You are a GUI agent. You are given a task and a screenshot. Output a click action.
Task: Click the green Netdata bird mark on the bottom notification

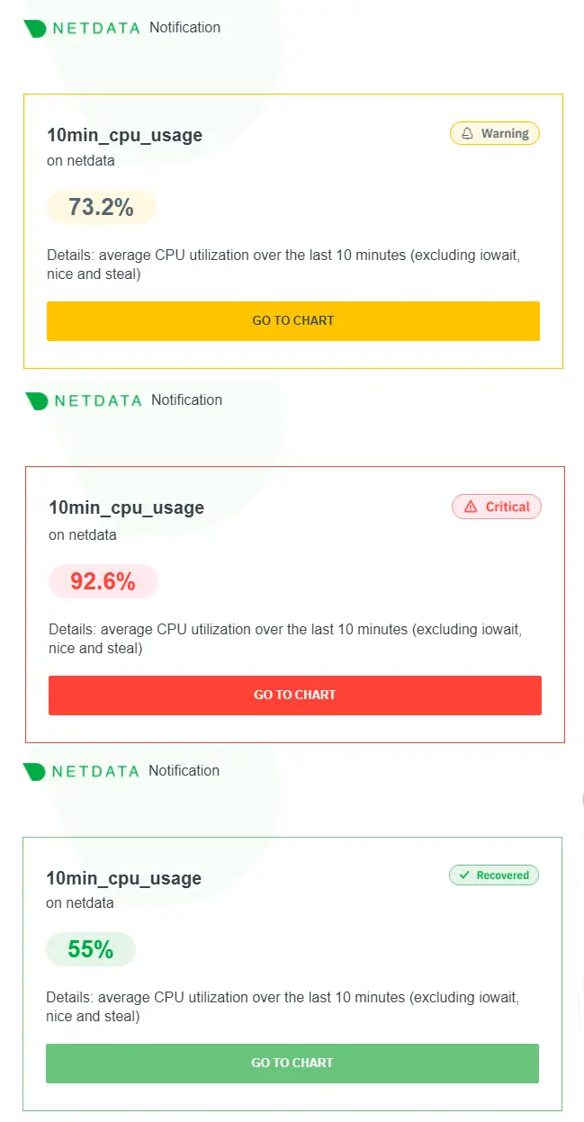pos(35,771)
